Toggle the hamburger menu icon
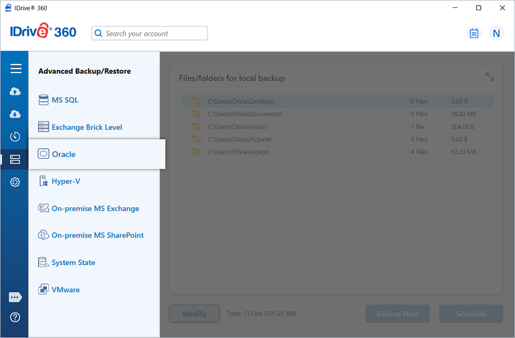The height and width of the screenshot is (338, 515). pos(15,69)
